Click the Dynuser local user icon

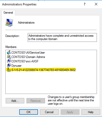tap(9, 65)
